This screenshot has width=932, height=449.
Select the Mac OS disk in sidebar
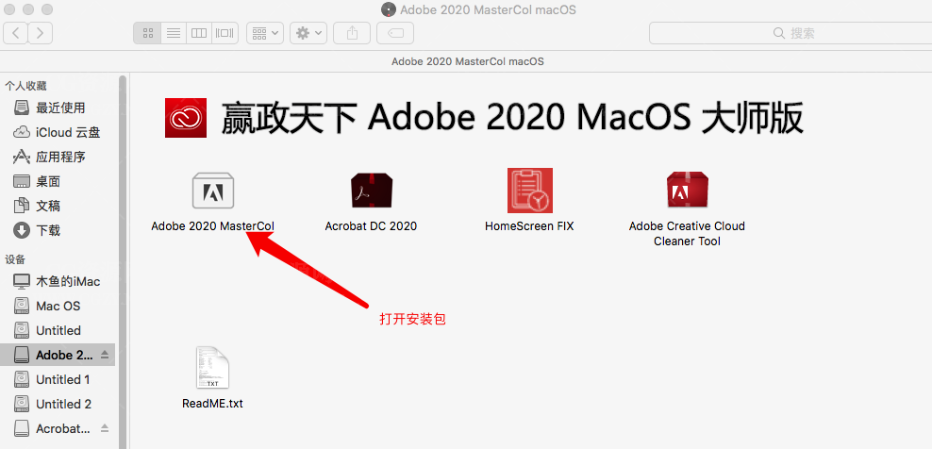57,306
